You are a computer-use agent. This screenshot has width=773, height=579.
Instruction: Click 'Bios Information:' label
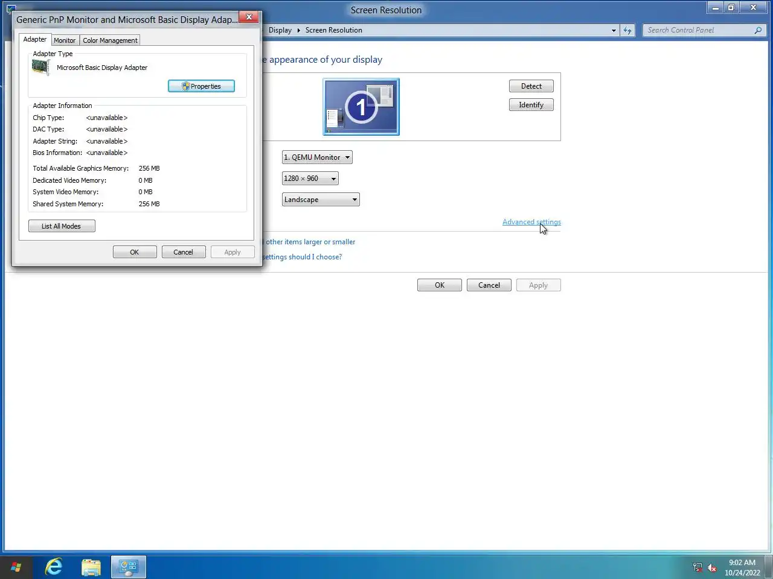pyautogui.click(x=57, y=153)
